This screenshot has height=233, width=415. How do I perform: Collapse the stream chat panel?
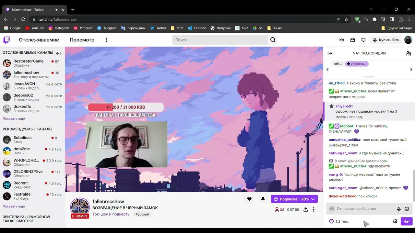pyautogui.click(x=330, y=53)
